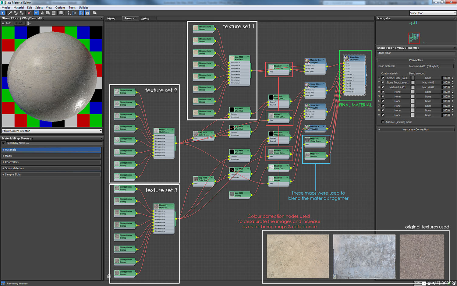Uncheck the Auto preview checkbox
Screen dimensions: 457x286
(3, 23)
